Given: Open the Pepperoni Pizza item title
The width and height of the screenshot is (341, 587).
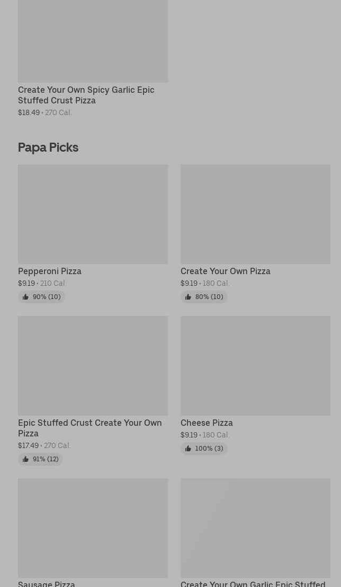Looking at the screenshot, I should coord(50,271).
